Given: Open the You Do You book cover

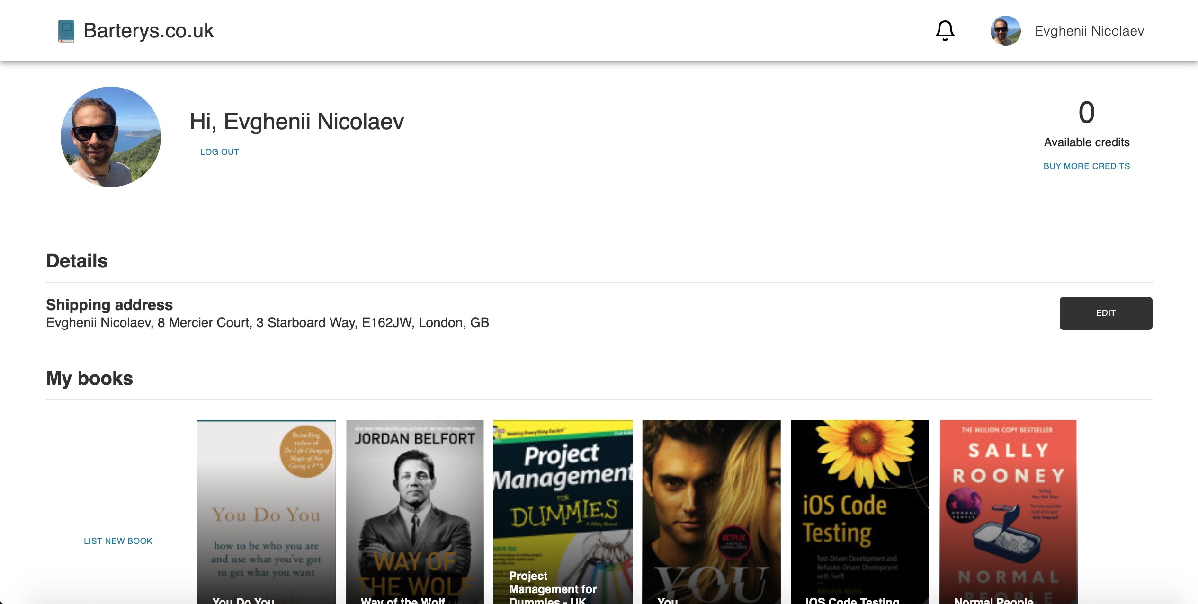Looking at the screenshot, I should pos(267,511).
